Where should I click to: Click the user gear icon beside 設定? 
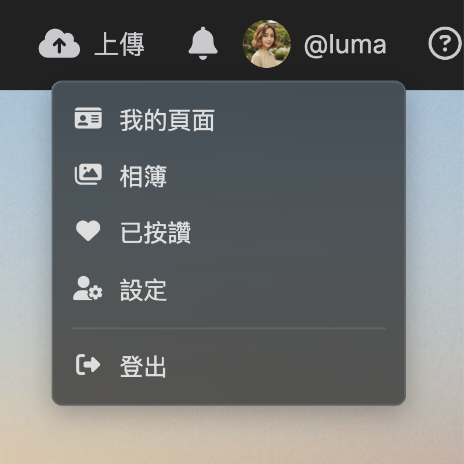(88, 288)
